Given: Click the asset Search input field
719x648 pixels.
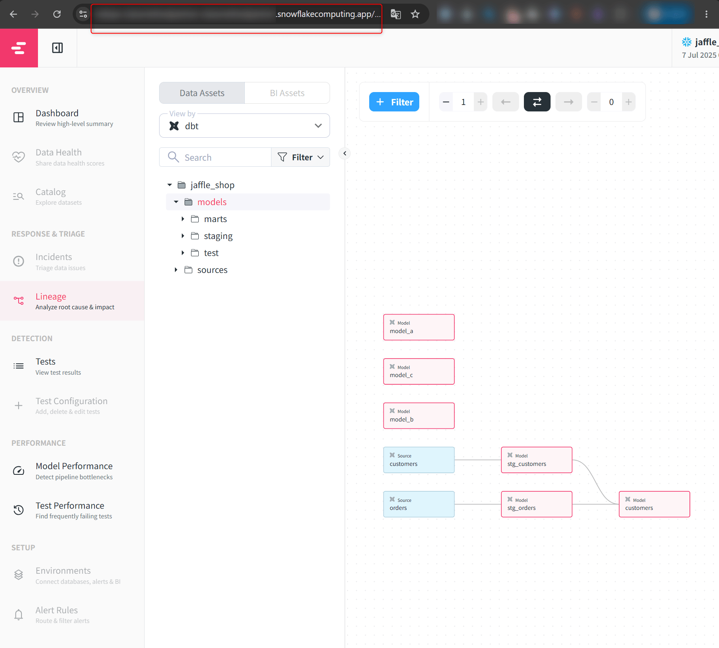Looking at the screenshot, I should point(215,157).
